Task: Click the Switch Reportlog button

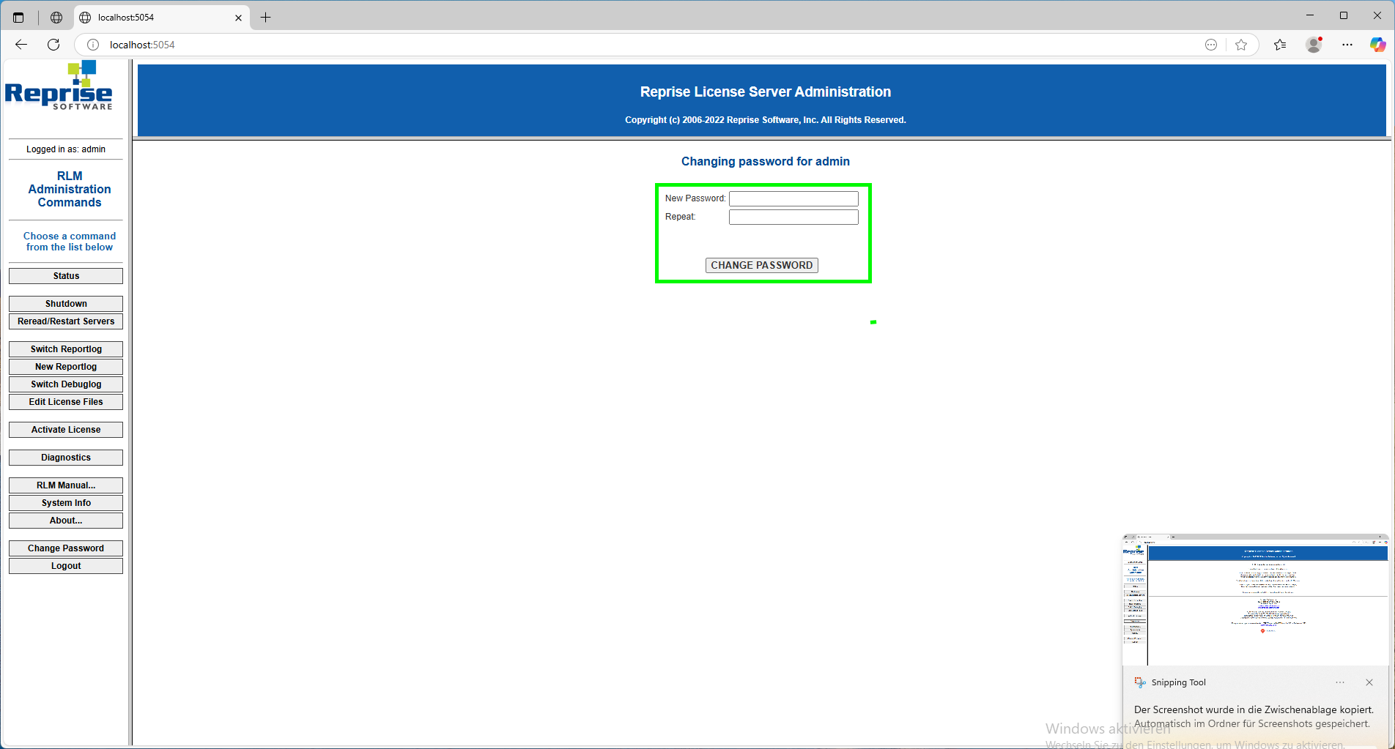Action: click(66, 349)
